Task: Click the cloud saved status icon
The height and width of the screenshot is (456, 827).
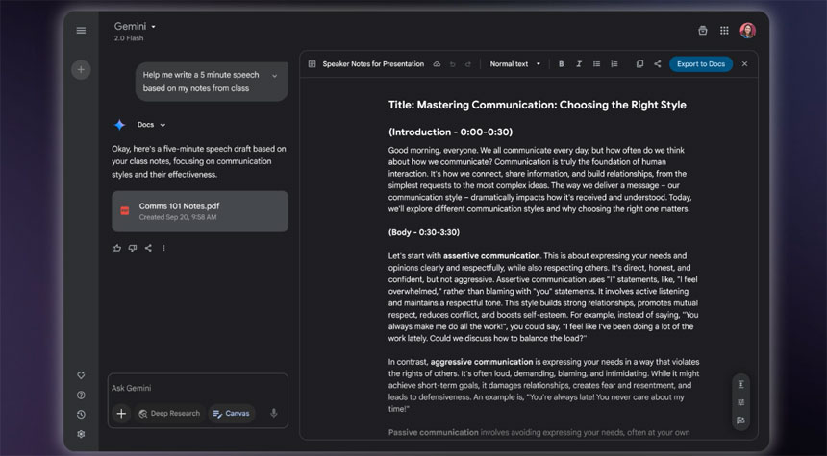Action: [437, 64]
